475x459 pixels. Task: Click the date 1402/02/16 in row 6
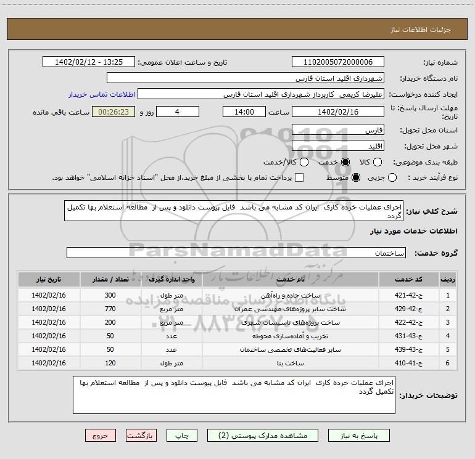49,363
